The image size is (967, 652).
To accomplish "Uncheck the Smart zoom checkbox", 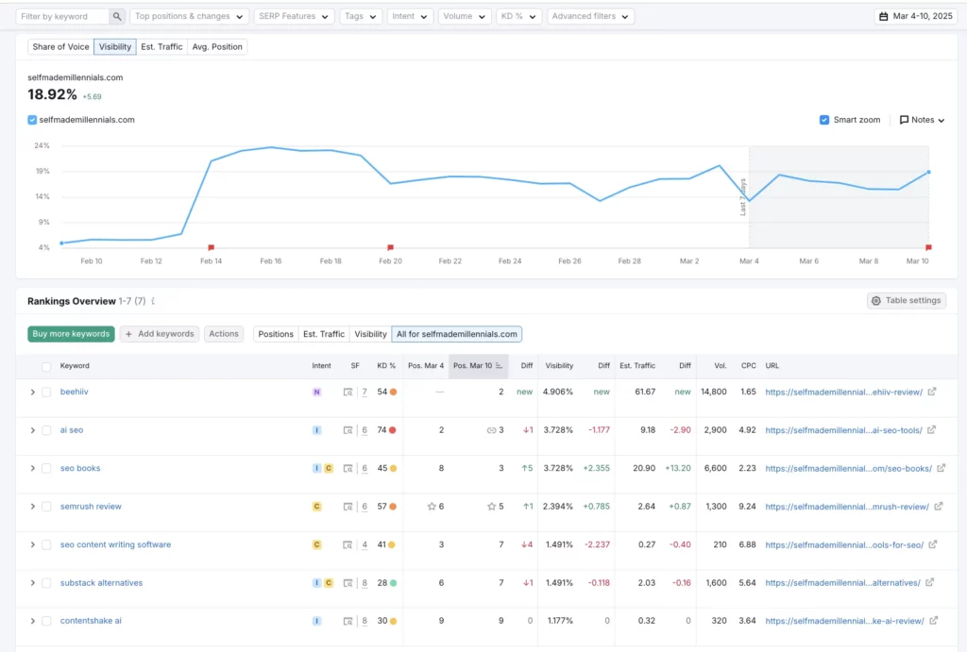I will 824,120.
